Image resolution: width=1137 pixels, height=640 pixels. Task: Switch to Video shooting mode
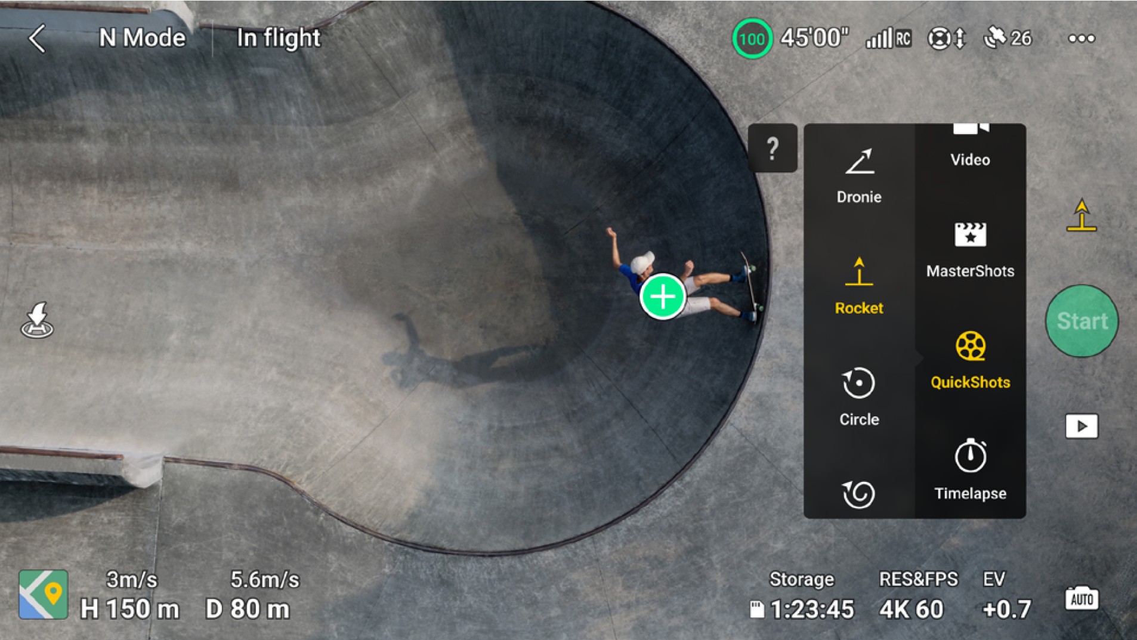tap(970, 146)
